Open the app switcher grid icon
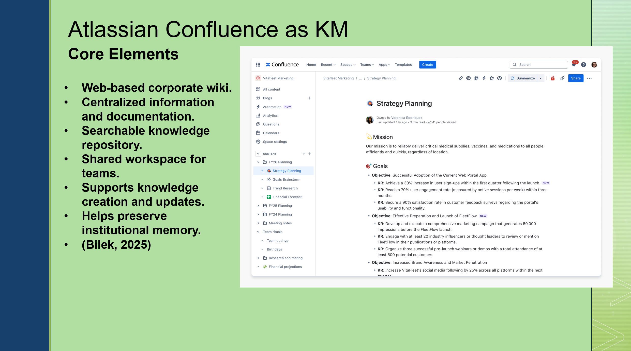This screenshot has width=631, height=351. (258, 65)
